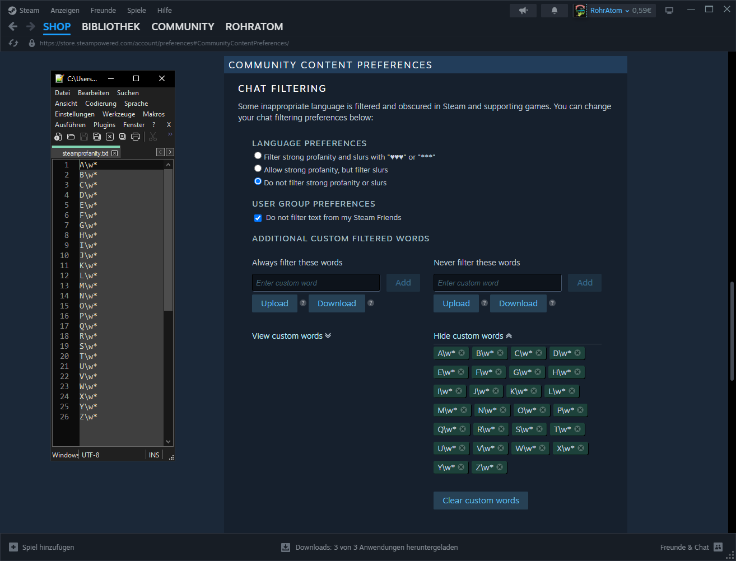
Task: Open the Anzeigen menu in Steam
Action: (65, 11)
